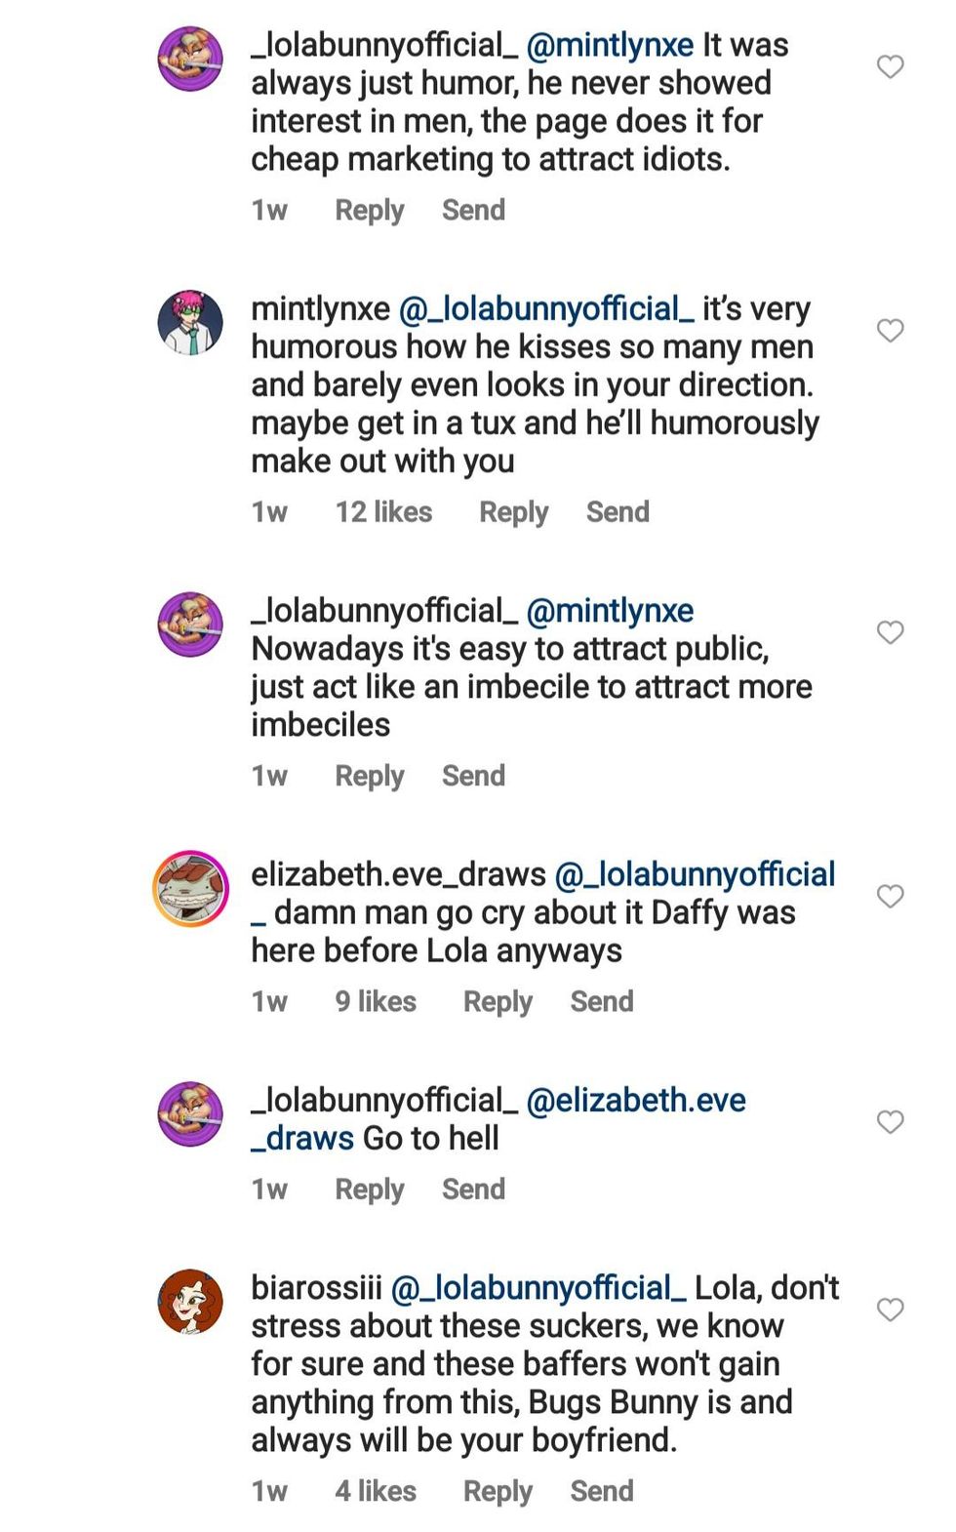The width and height of the screenshot is (956, 1532).
Task: Open mintlynxe's profile picture
Action: (190, 323)
